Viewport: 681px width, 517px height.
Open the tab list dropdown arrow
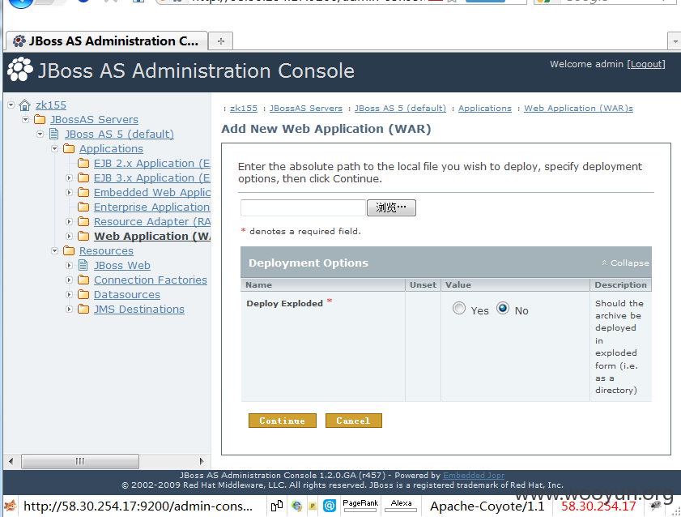[x=675, y=41]
